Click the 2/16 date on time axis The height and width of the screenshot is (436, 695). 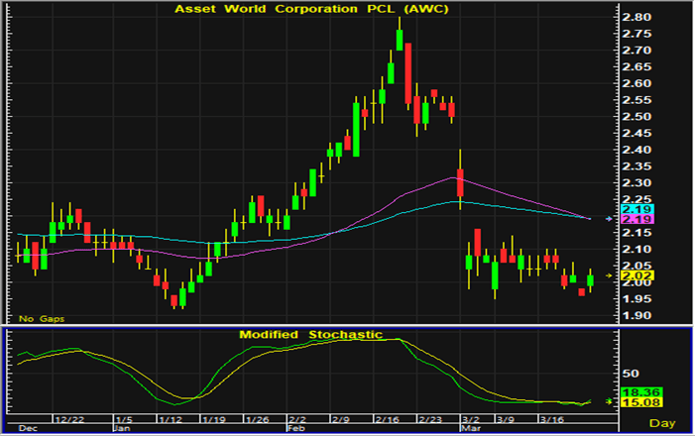pos(399,420)
